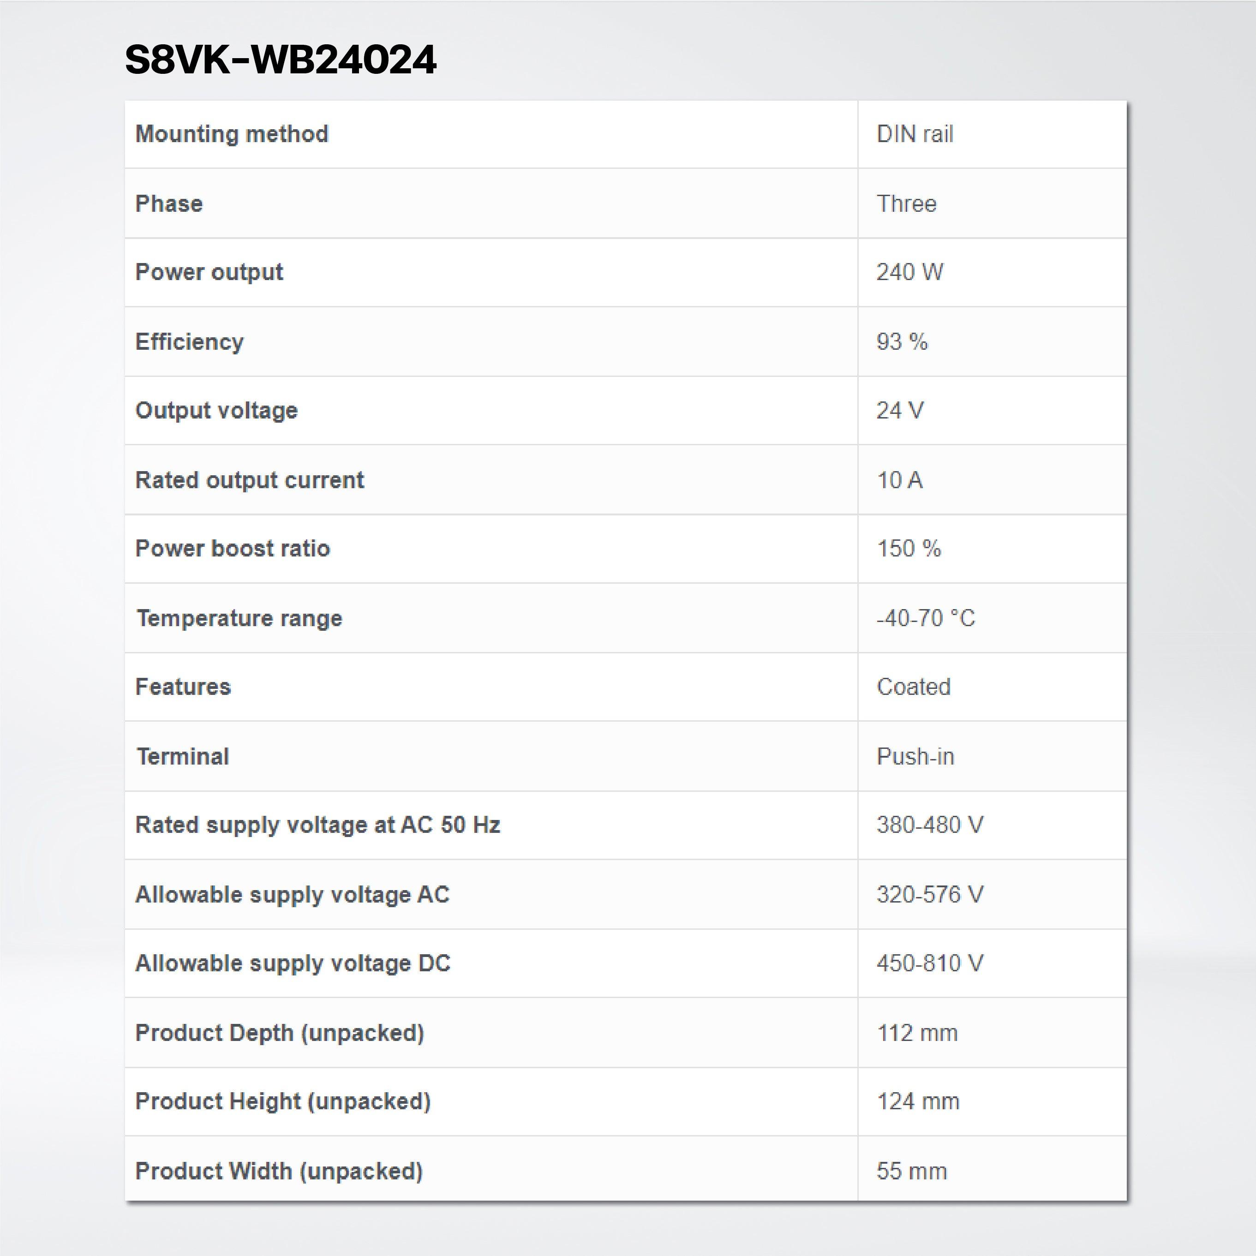The image size is (1256, 1256).
Task: Click the '93 %' efficiency value
Action: pos(903,341)
